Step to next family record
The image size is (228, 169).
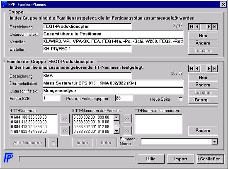click(209, 69)
